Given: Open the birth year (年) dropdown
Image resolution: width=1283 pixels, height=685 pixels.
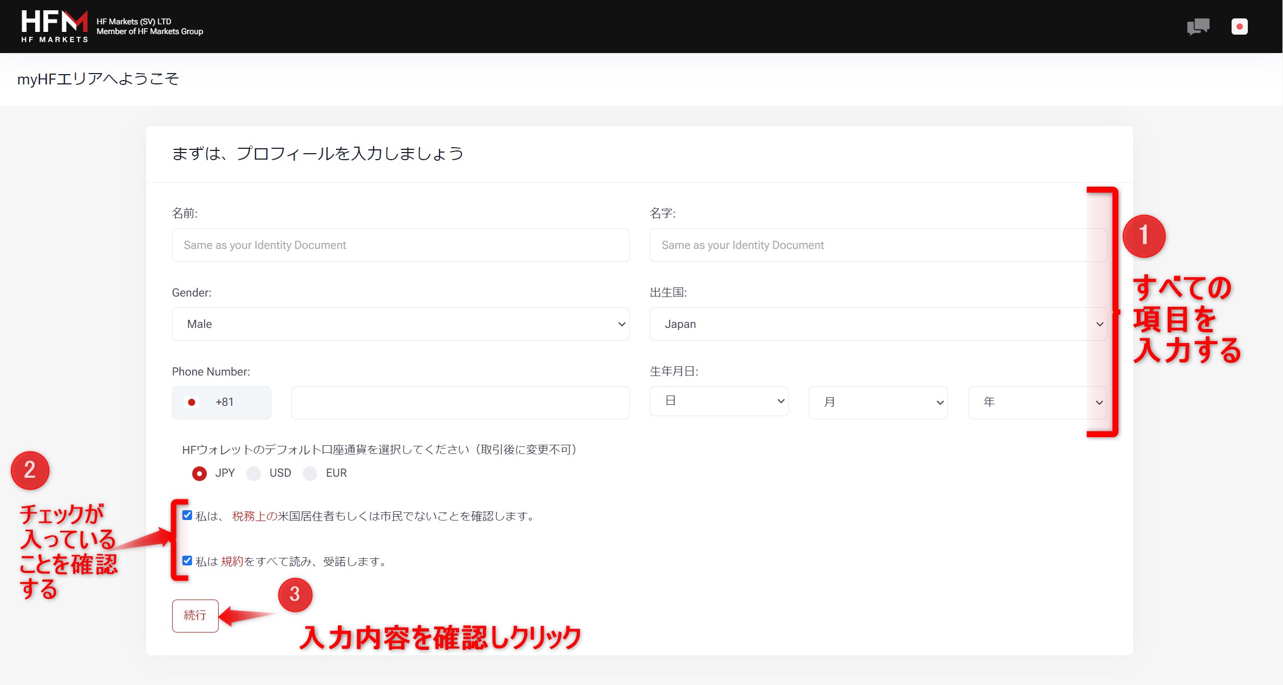Looking at the screenshot, I should tap(1037, 402).
